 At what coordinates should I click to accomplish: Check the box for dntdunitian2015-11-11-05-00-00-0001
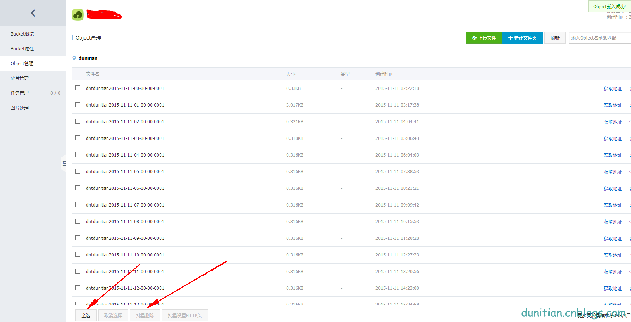78,171
